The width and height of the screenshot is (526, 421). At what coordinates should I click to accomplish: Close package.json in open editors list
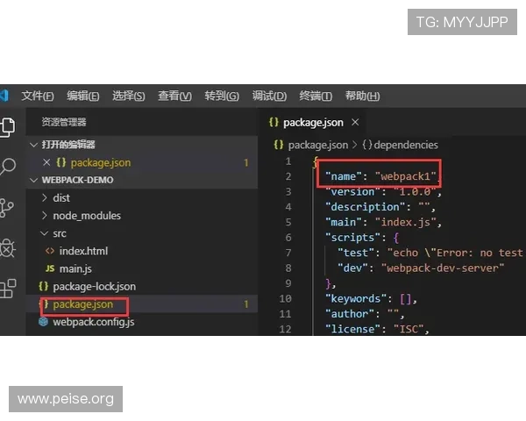click(x=46, y=162)
